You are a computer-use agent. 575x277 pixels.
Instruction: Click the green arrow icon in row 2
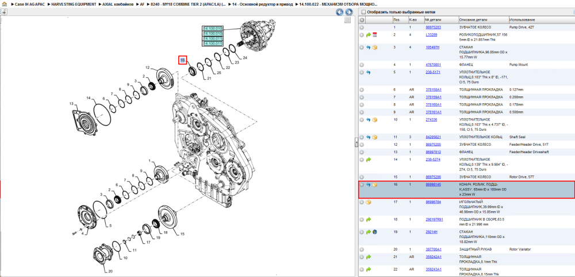point(369,35)
